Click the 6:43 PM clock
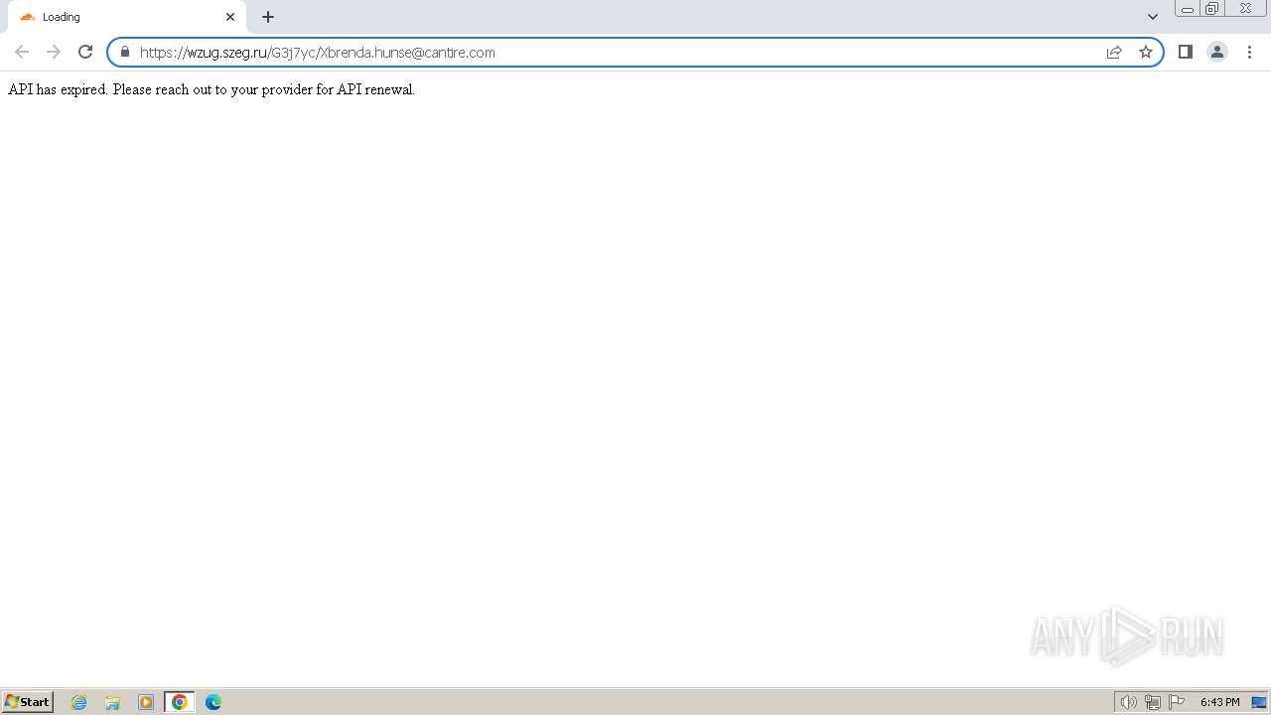The height and width of the screenshot is (715, 1271). point(1219,702)
